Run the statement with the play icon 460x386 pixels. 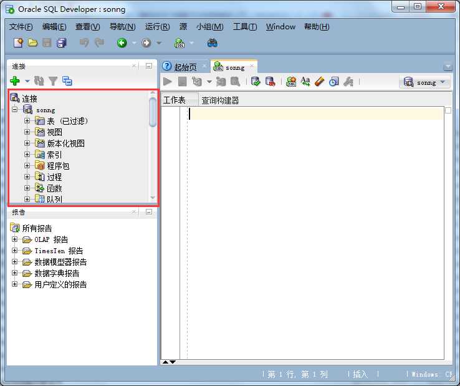coord(168,82)
